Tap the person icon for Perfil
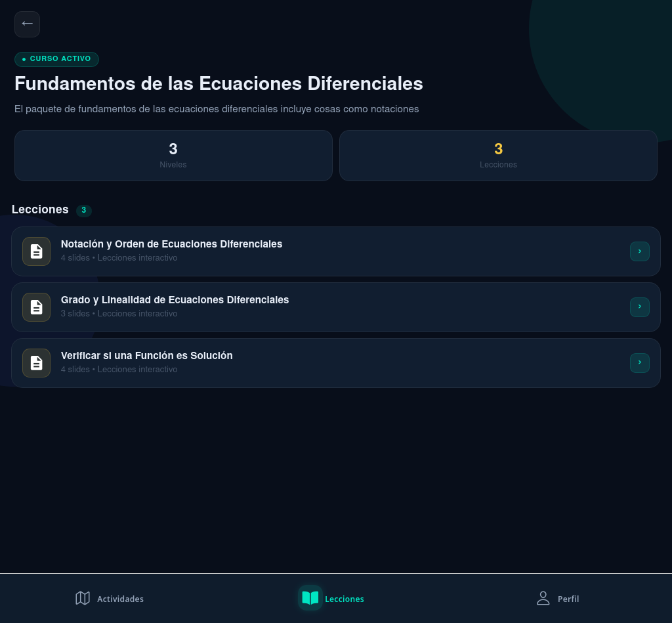 coord(543,598)
